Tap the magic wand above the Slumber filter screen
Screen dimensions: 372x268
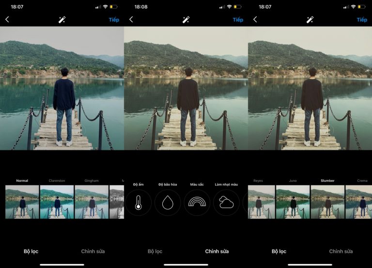(x=310, y=20)
